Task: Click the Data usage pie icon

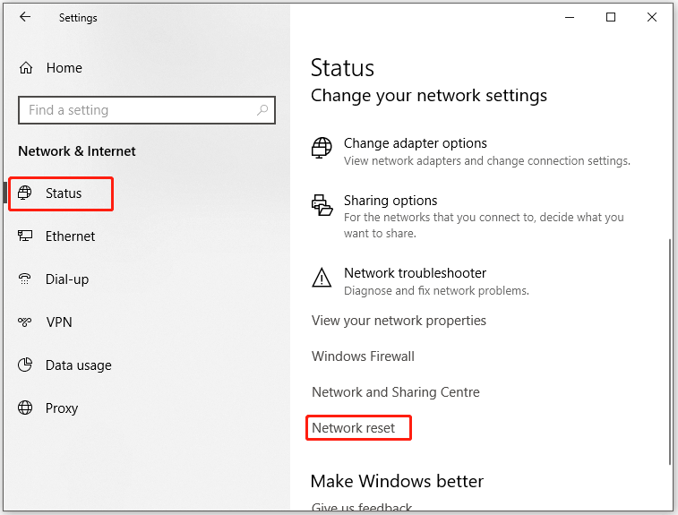Action: 25,365
